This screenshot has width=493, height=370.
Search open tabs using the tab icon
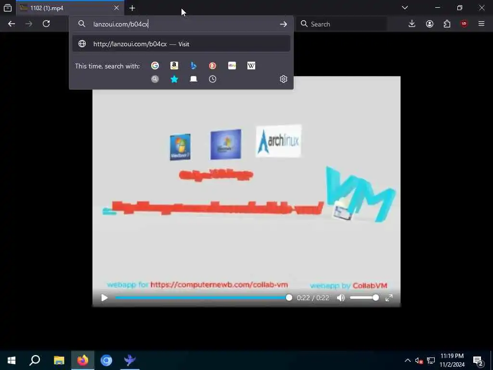click(194, 79)
